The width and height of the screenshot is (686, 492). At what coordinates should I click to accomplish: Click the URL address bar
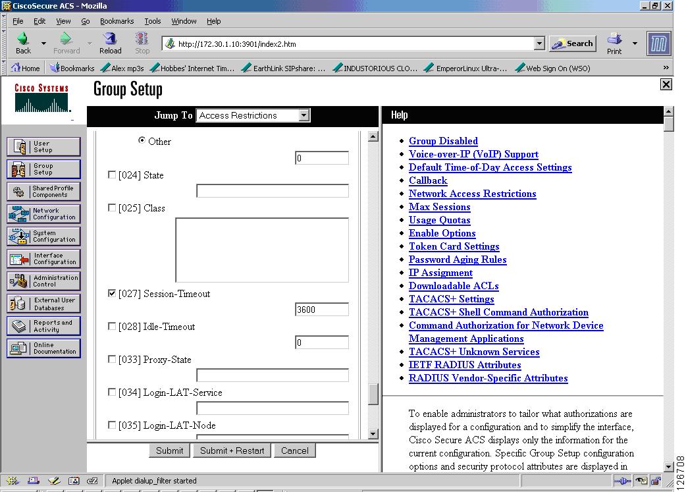pyautogui.click(x=349, y=43)
